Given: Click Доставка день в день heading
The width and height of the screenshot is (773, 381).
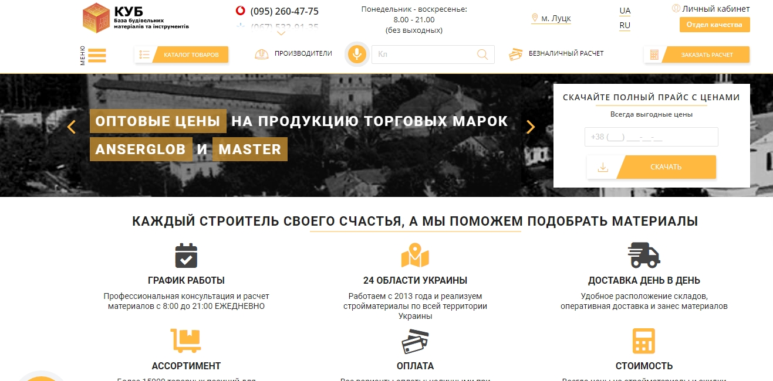Looking at the screenshot, I should click(x=644, y=281).
